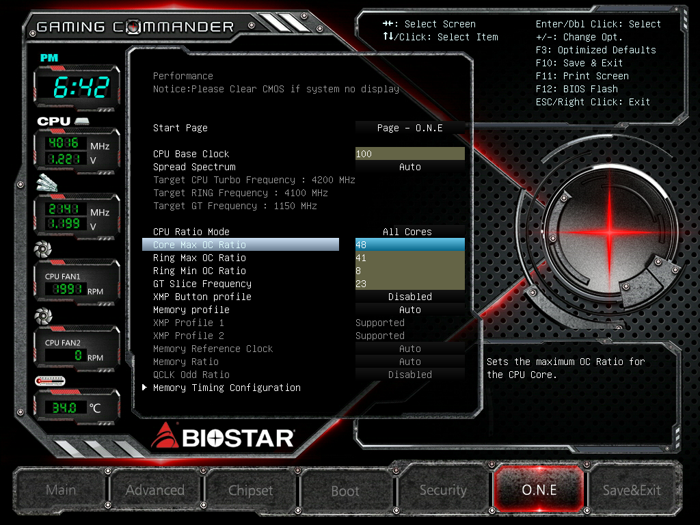Screen dimensions: 700x525
Task: Click the Core Max OC Ratio value 48
Action: pyautogui.click(x=410, y=245)
